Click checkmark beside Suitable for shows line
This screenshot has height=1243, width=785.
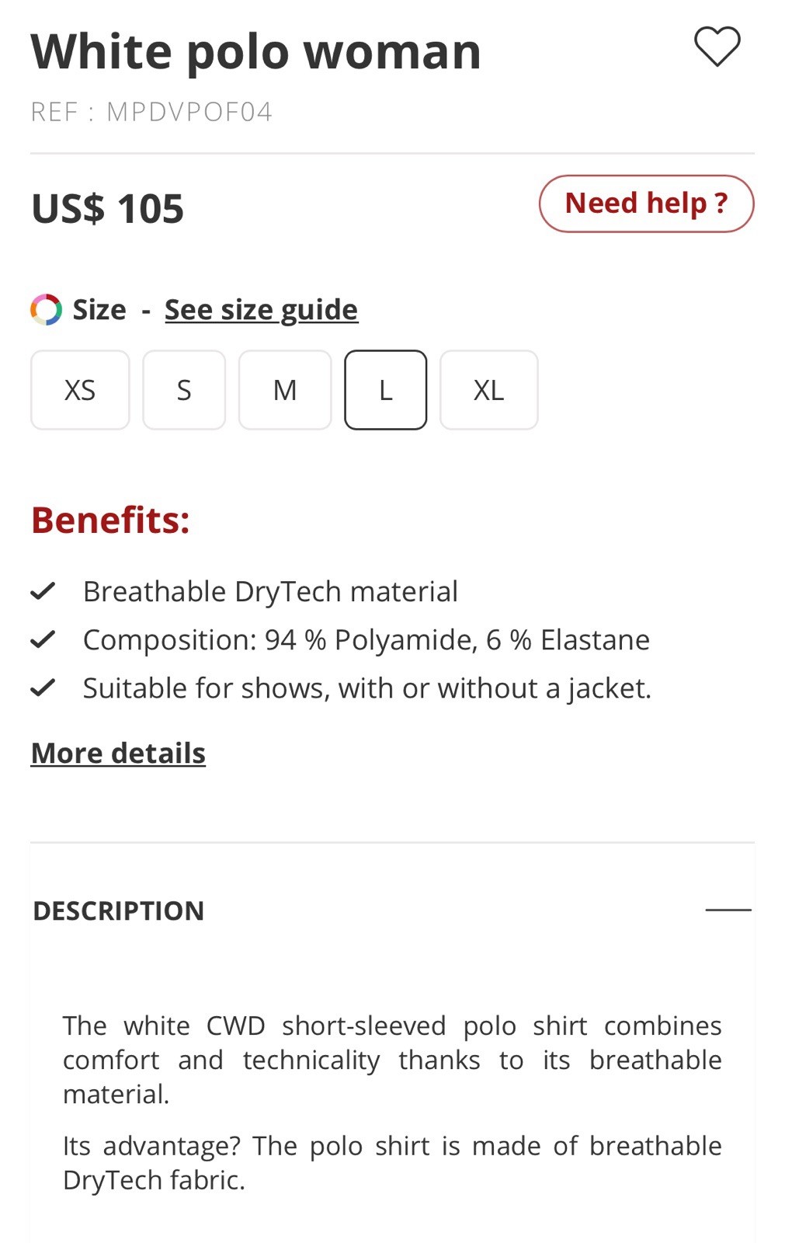(43, 688)
